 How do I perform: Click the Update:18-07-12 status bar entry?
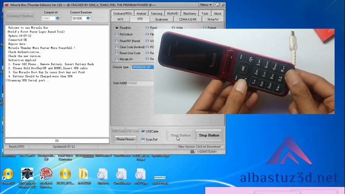tap(64, 147)
